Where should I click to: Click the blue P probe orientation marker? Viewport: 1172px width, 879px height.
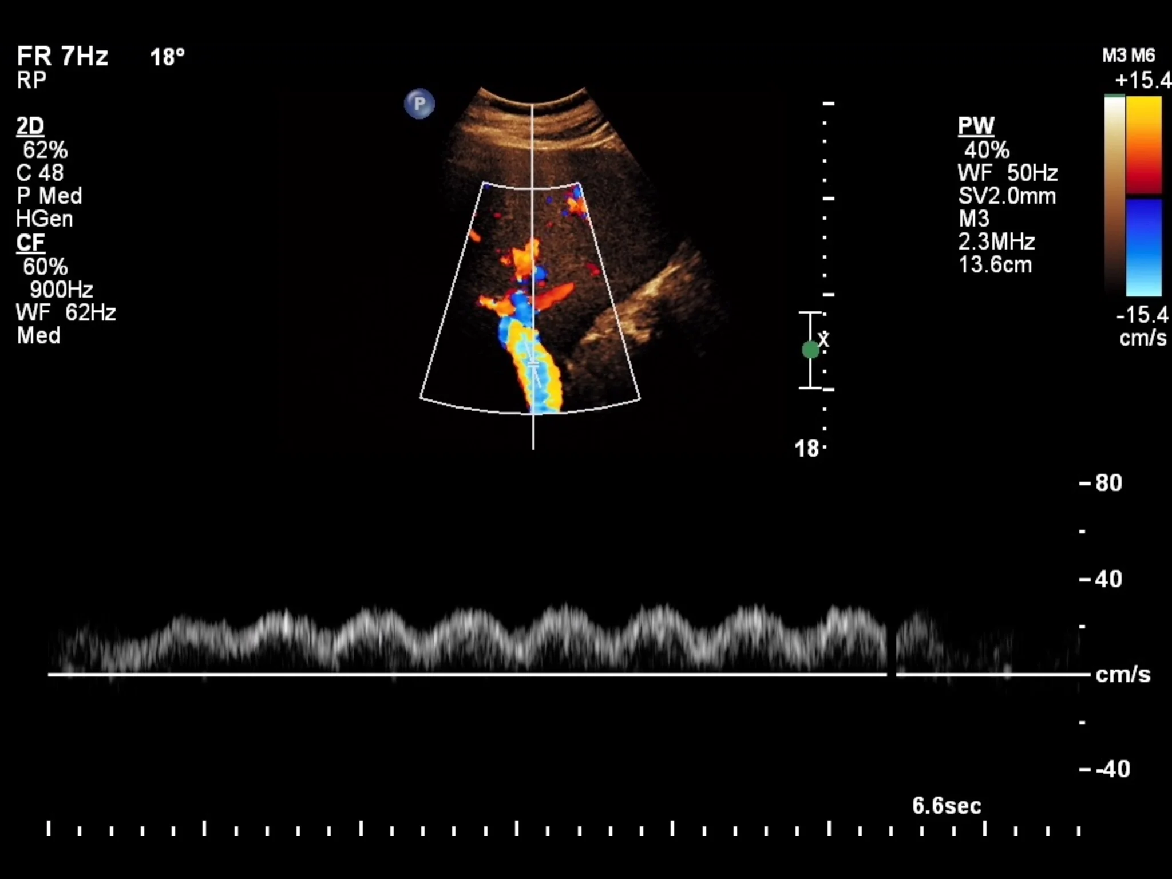coord(419,104)
